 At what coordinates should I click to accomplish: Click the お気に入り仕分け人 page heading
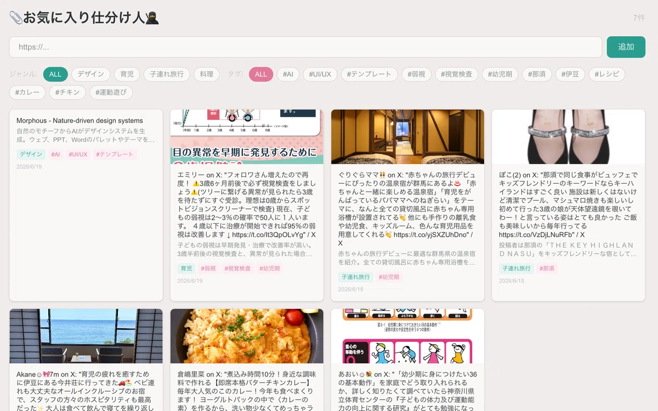click(84, 18)
